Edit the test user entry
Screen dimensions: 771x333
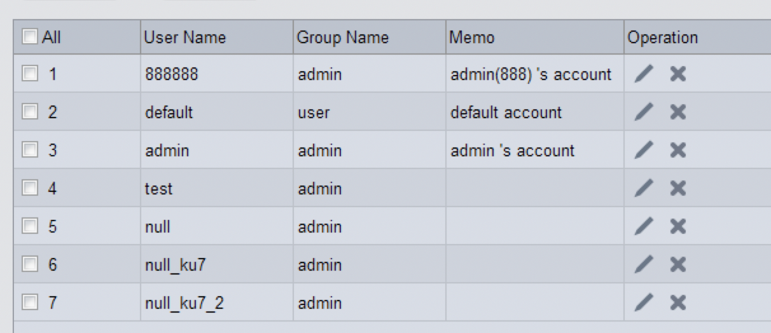coord(644,189)
